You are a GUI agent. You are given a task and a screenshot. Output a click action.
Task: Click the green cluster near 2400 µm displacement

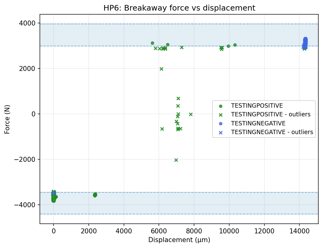click(95, 195)
